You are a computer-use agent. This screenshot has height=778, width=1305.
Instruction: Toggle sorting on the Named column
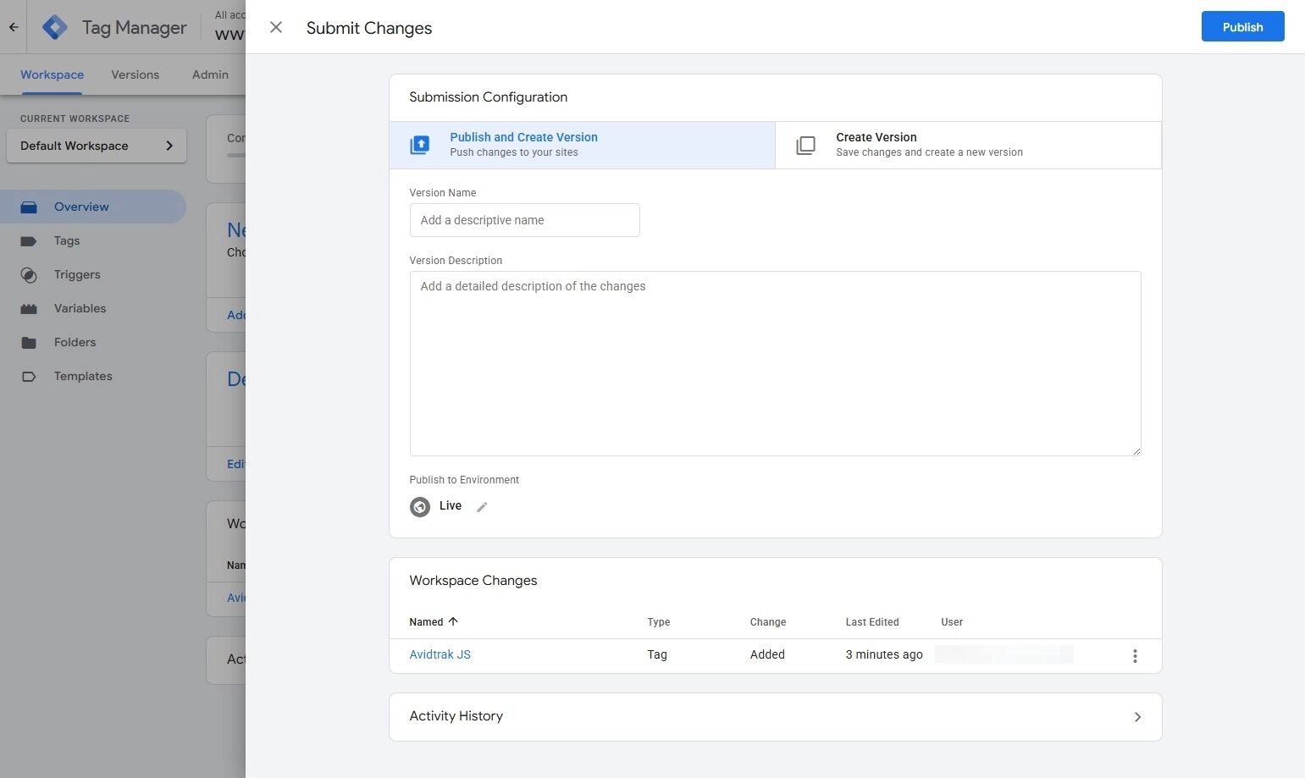[433, 621]
